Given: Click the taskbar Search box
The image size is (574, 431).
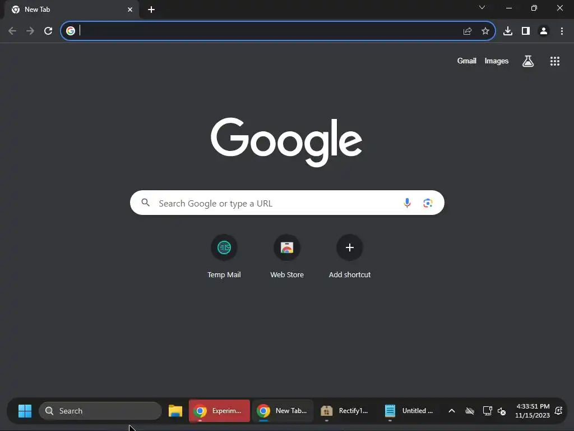Looking at the screenshot, I should point(100,411).
